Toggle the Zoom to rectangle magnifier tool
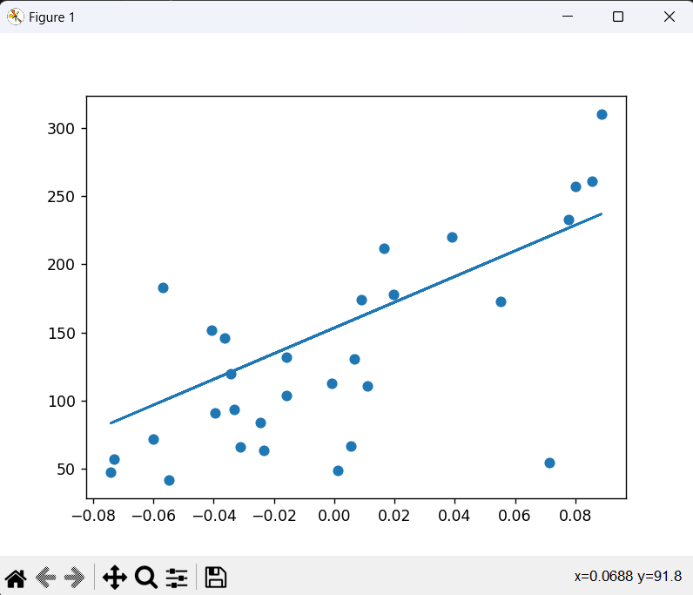Screen dimensions: 693x595 (x=145, y=577)
